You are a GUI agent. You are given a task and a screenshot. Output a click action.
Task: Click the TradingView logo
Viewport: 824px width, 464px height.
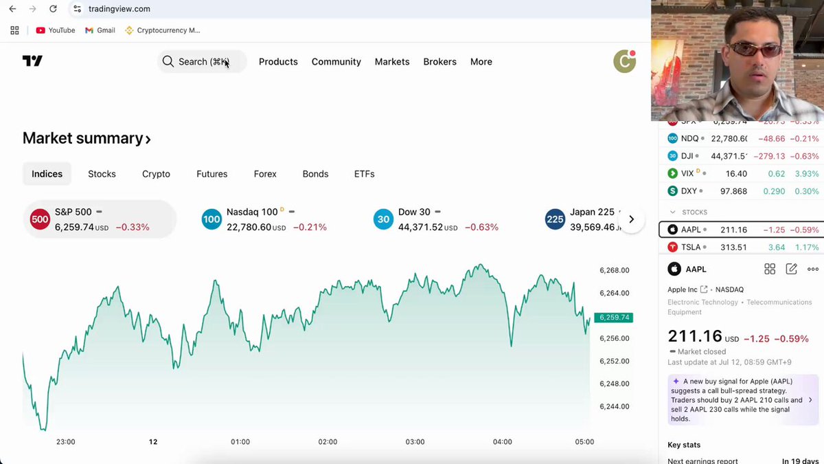coord(32,61)
